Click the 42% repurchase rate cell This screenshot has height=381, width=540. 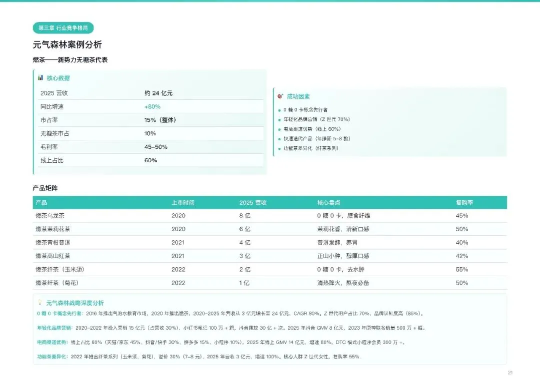point(462,256)
